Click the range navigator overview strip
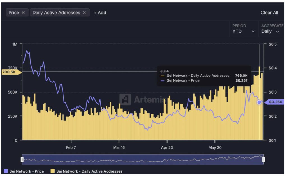 point(143,159)
